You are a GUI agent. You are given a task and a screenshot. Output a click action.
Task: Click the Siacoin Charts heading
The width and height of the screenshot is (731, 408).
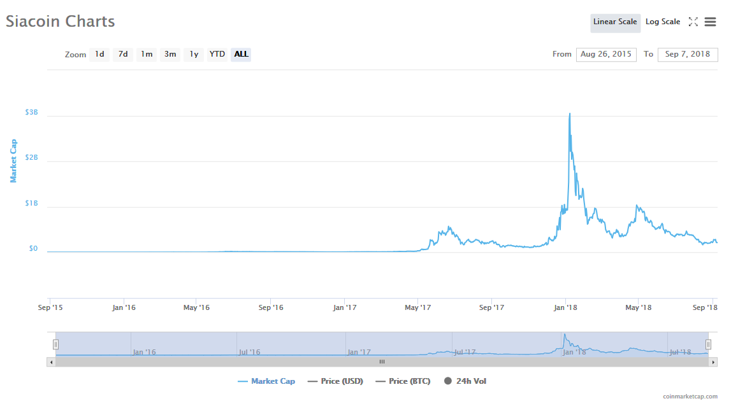pyautogui.click(x=60, y=22)
